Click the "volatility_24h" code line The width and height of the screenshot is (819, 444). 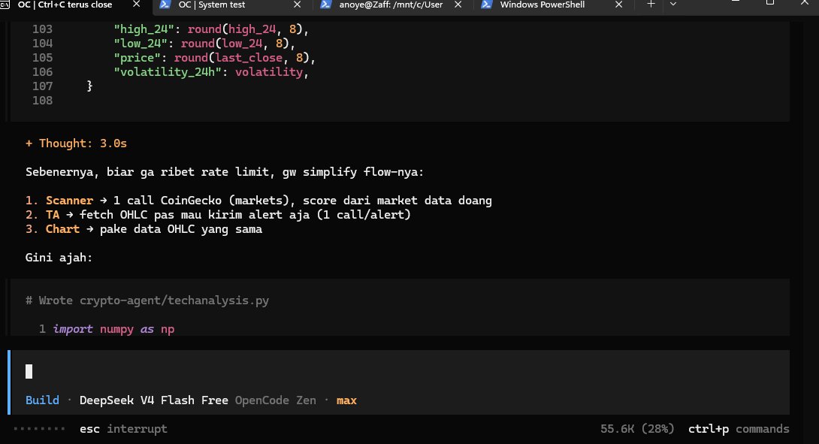211,72
